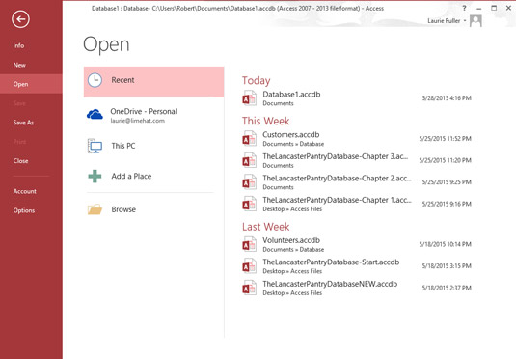516x359 pixels.
Task: Click the file icon for Chapter 3 database
Action: (249, 160)
